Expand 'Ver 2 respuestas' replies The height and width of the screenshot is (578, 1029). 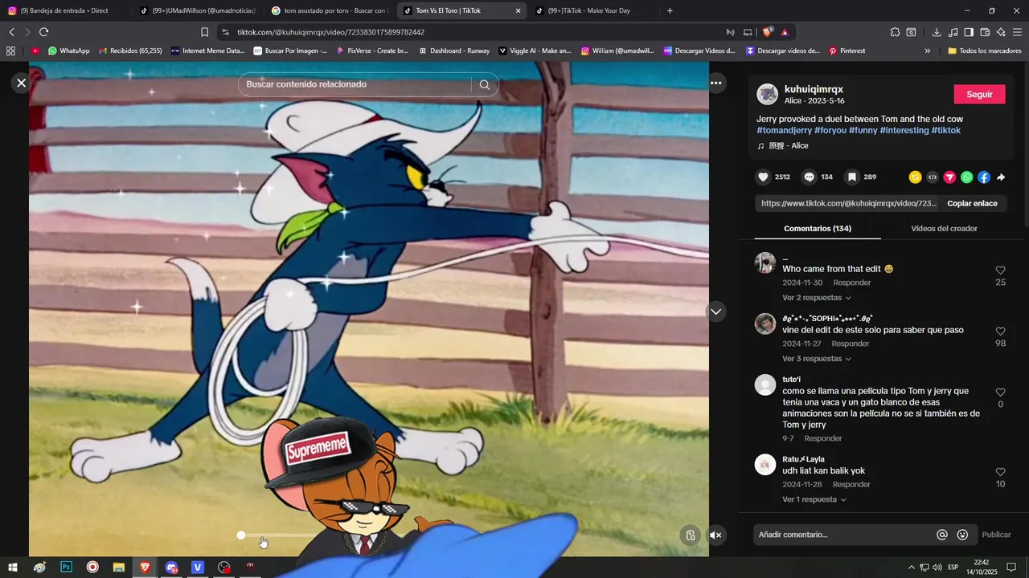click(x=817, y=298)
